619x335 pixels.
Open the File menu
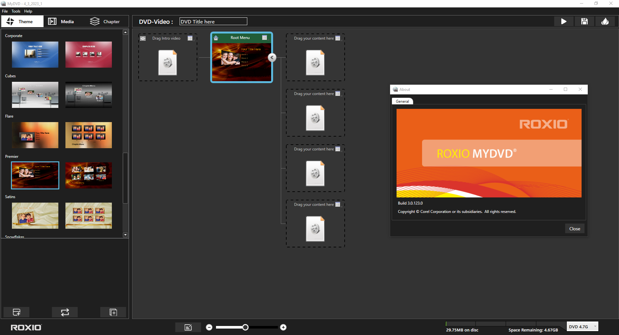click(5, 11)
